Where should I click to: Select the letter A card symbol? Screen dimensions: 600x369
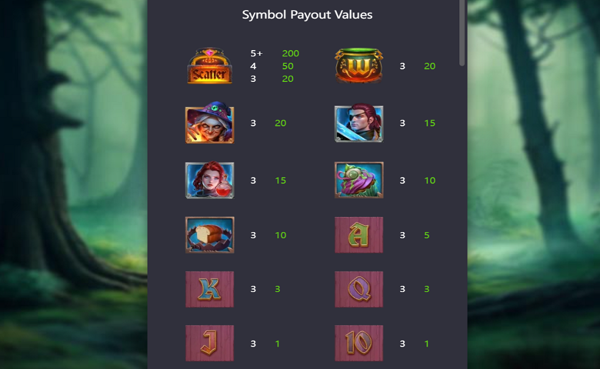pos(359,235)
